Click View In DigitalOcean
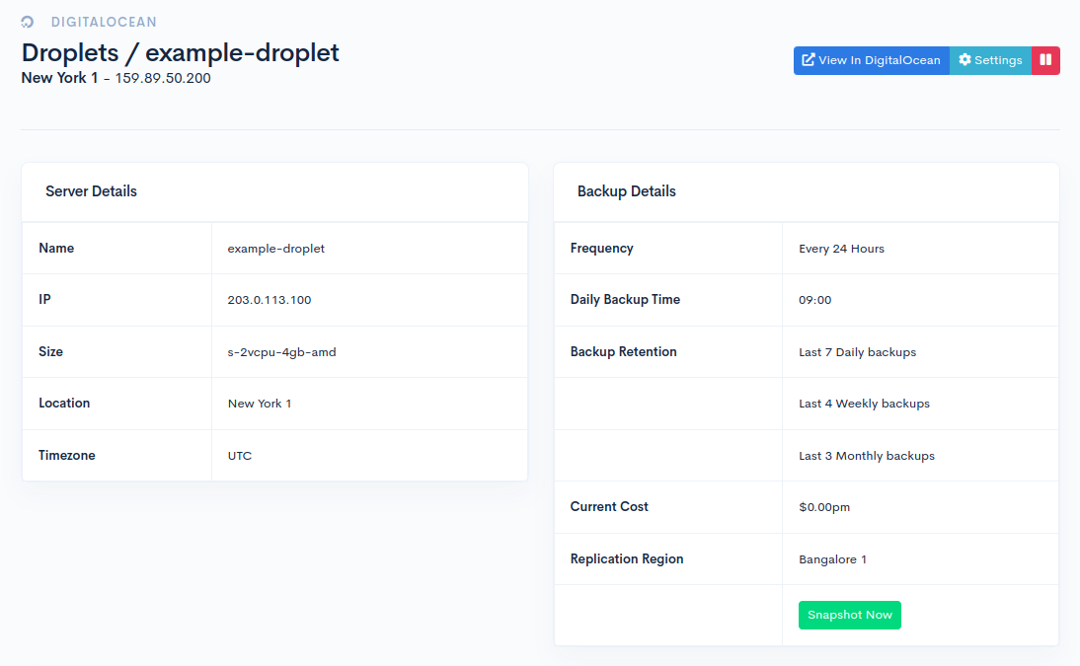The image size is (1080, 666). click(x=872, y=60)
